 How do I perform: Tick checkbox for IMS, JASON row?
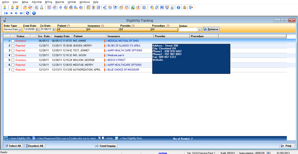pos(13,55)
